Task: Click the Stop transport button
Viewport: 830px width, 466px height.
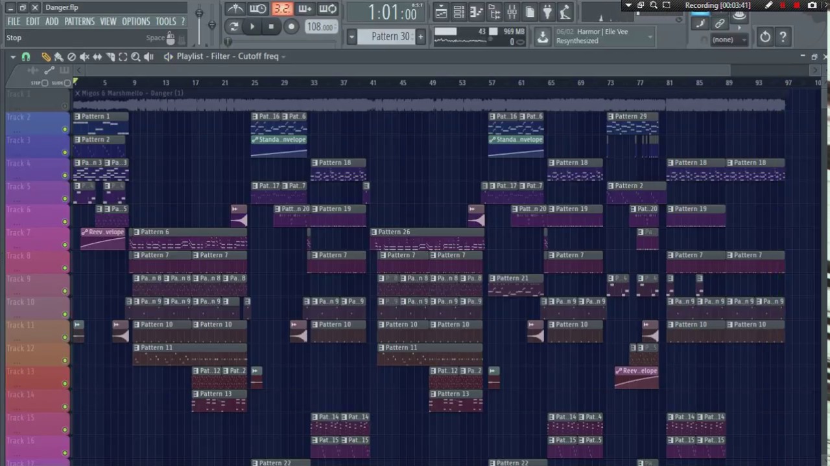Action: 271,27
